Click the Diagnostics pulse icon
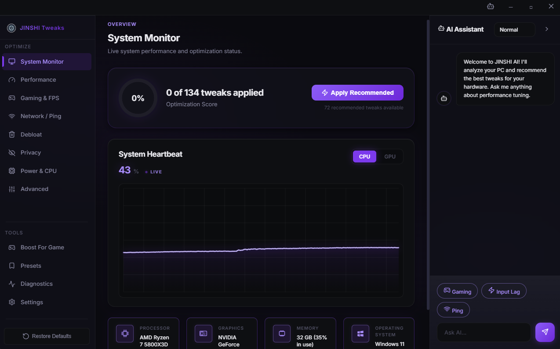Screen dimensions: 560x349 [x=12, y=284]
